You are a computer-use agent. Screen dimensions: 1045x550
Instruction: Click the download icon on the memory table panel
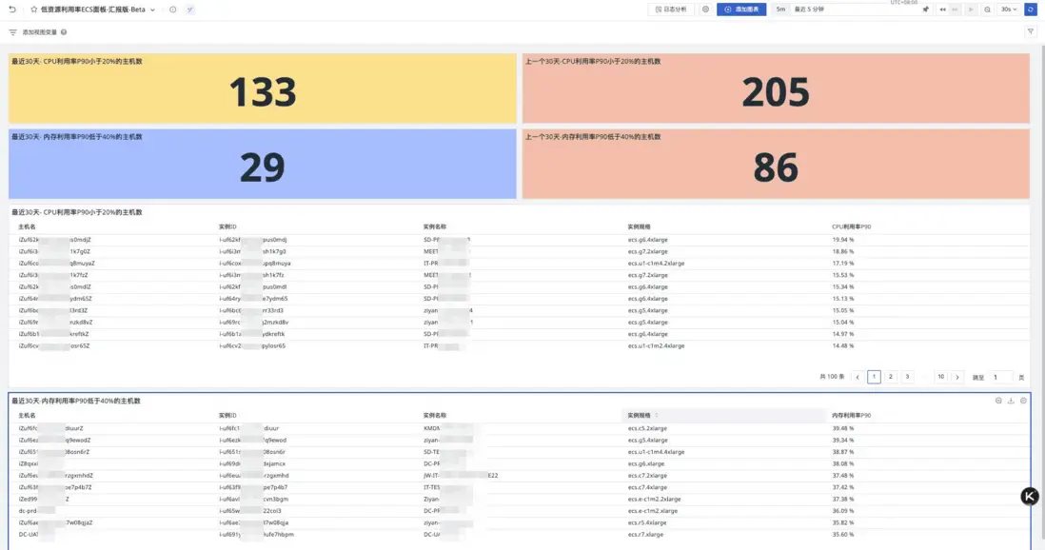(x=1011, y=401)
